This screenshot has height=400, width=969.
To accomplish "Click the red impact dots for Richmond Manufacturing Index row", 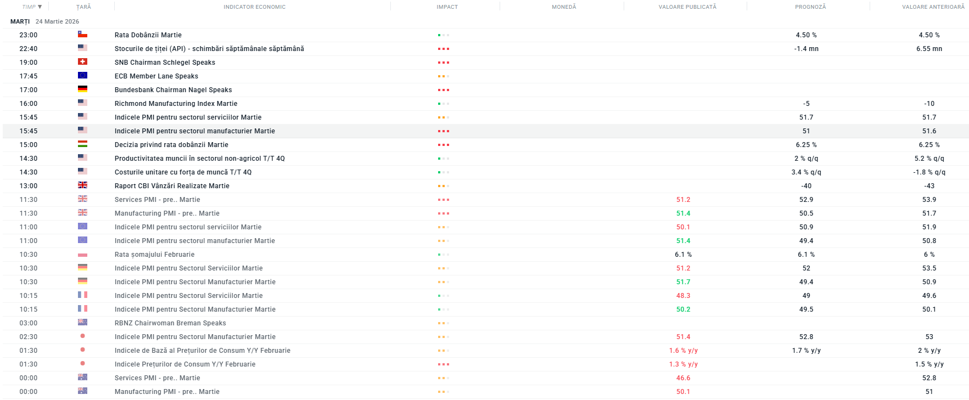I will coord(443,104).
